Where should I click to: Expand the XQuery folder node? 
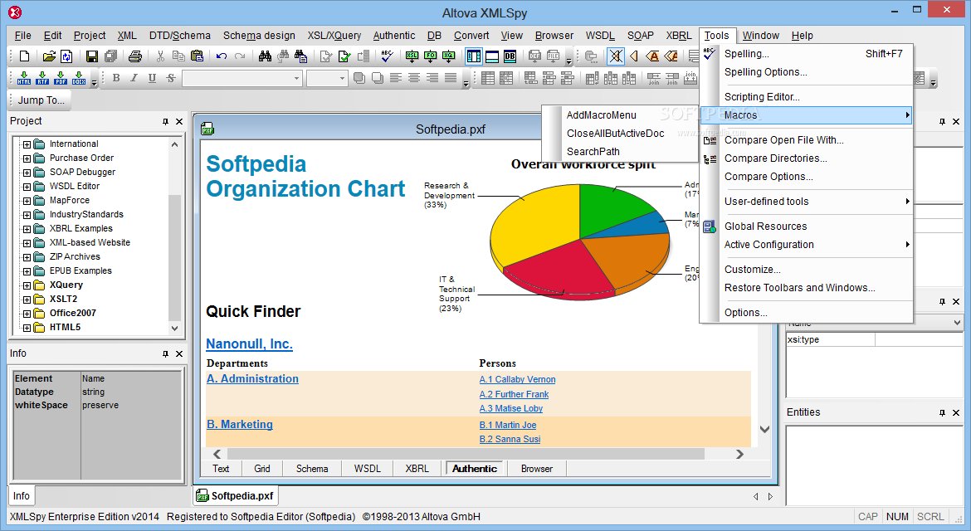coord(27,286)
